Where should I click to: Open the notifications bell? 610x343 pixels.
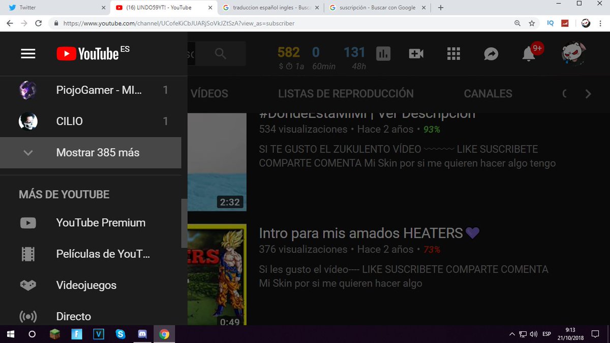[529, 54]
